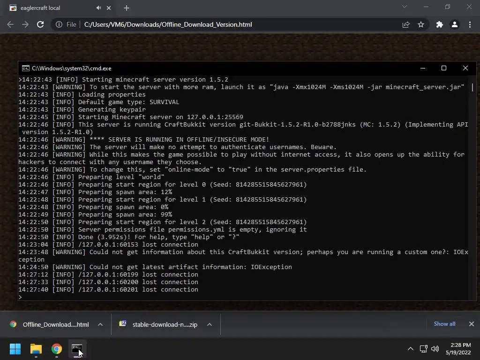Open stable-download-n....zip from downloads bar
This screenshot has height=360, width=480.
click(x=158, y=324)
